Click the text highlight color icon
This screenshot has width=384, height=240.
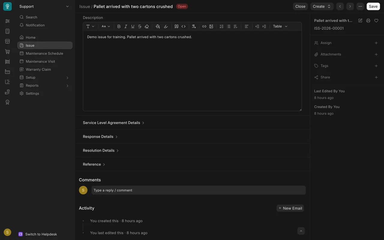(166, 26)
